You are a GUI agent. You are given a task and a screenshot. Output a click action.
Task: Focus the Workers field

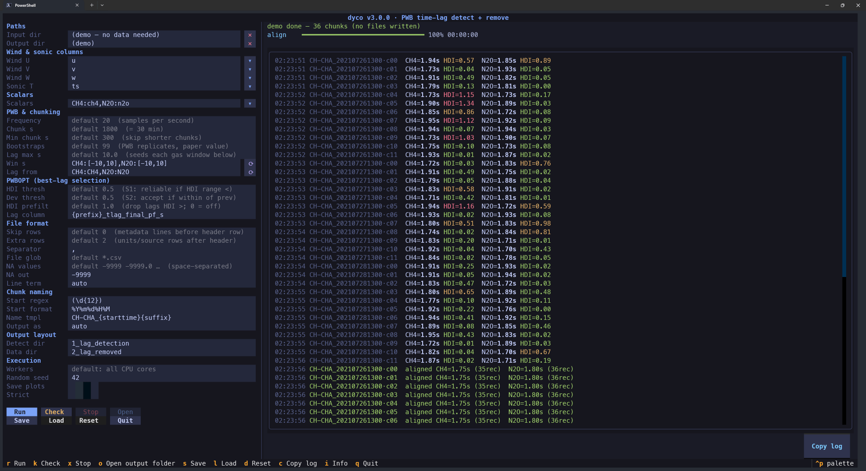pyautogui.click(x=161, y=369)
